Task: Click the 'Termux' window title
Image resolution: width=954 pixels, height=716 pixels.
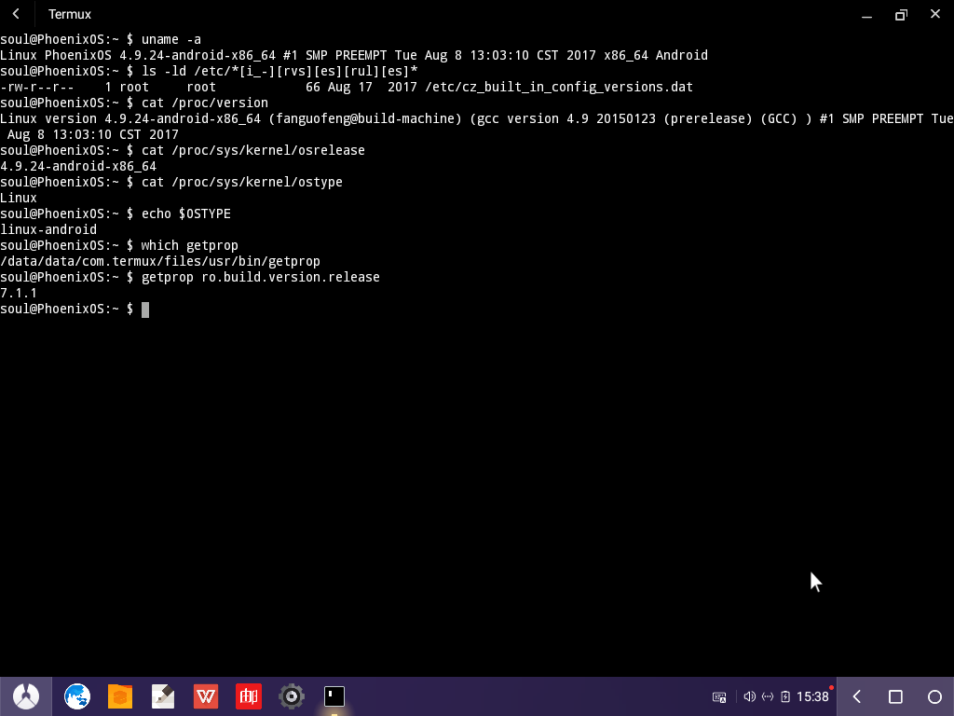Action: (69, 14)
